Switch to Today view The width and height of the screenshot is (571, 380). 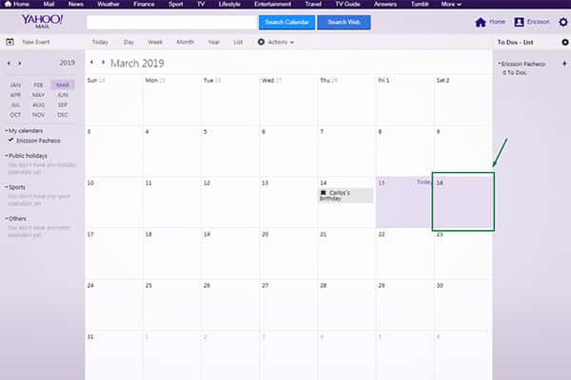coord(100,42)
